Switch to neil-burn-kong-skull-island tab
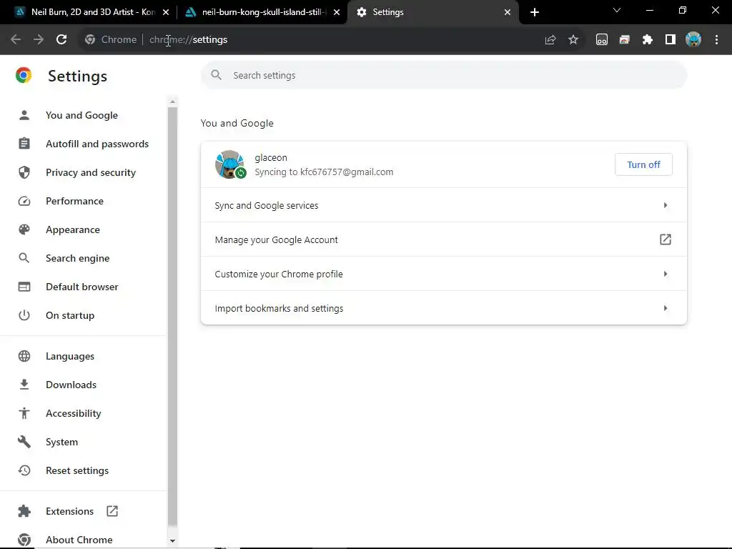The width and height of the screenshot is (732, 549). pyautogui.click(x=262, y=12)
